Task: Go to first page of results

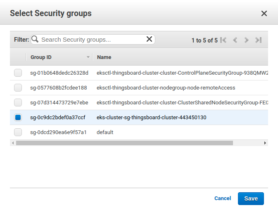Action: 223,40
